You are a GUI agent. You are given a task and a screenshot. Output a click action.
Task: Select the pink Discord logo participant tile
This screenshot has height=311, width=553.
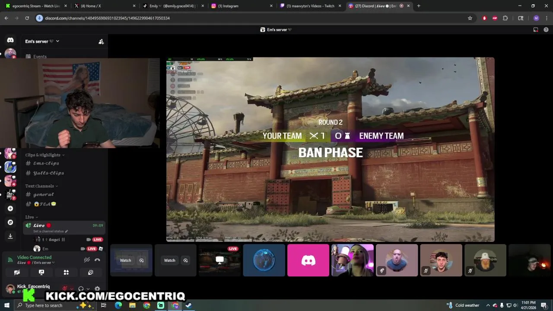tap(308, 260)
